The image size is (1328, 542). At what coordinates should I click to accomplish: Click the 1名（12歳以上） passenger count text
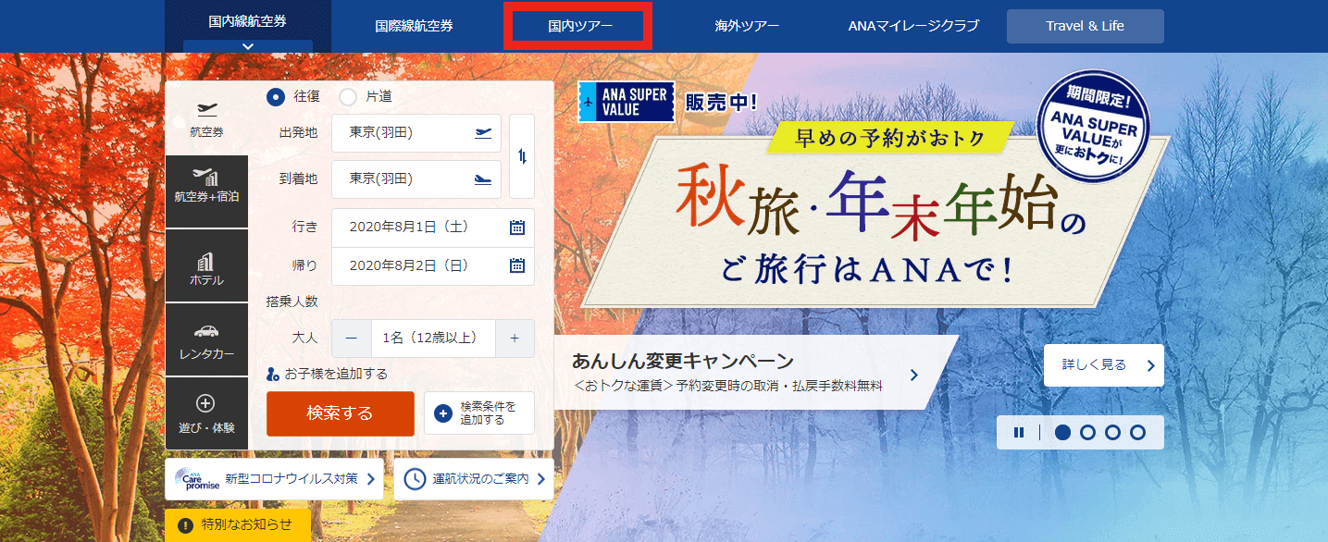(x=433, y=339)
